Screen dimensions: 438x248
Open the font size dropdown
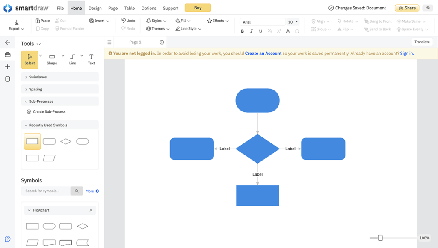[293, 21]
